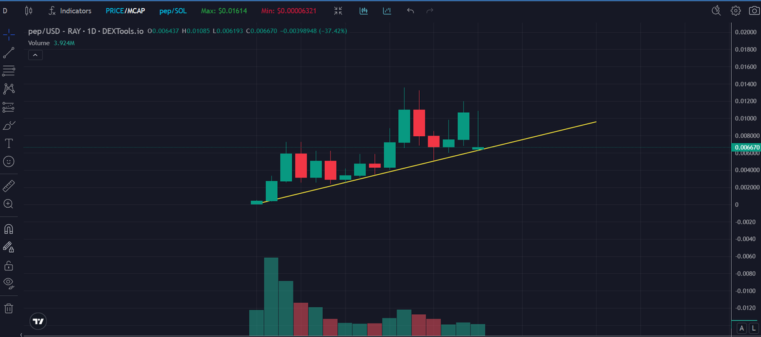Image resolution: width=761 pixels, height=337 pixels.
Task: Click the low price value L0.006193
Action: click(228, 31)
